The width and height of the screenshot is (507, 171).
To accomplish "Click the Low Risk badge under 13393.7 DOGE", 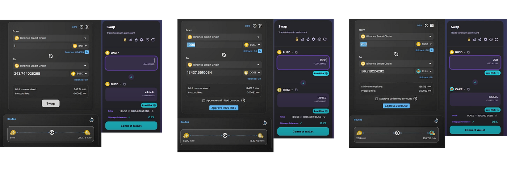I will click(x=321, y=111).
